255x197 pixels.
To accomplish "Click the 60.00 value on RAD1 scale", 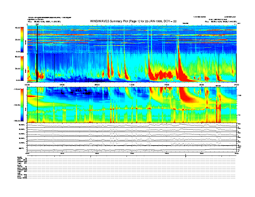I will pos(17,57).
